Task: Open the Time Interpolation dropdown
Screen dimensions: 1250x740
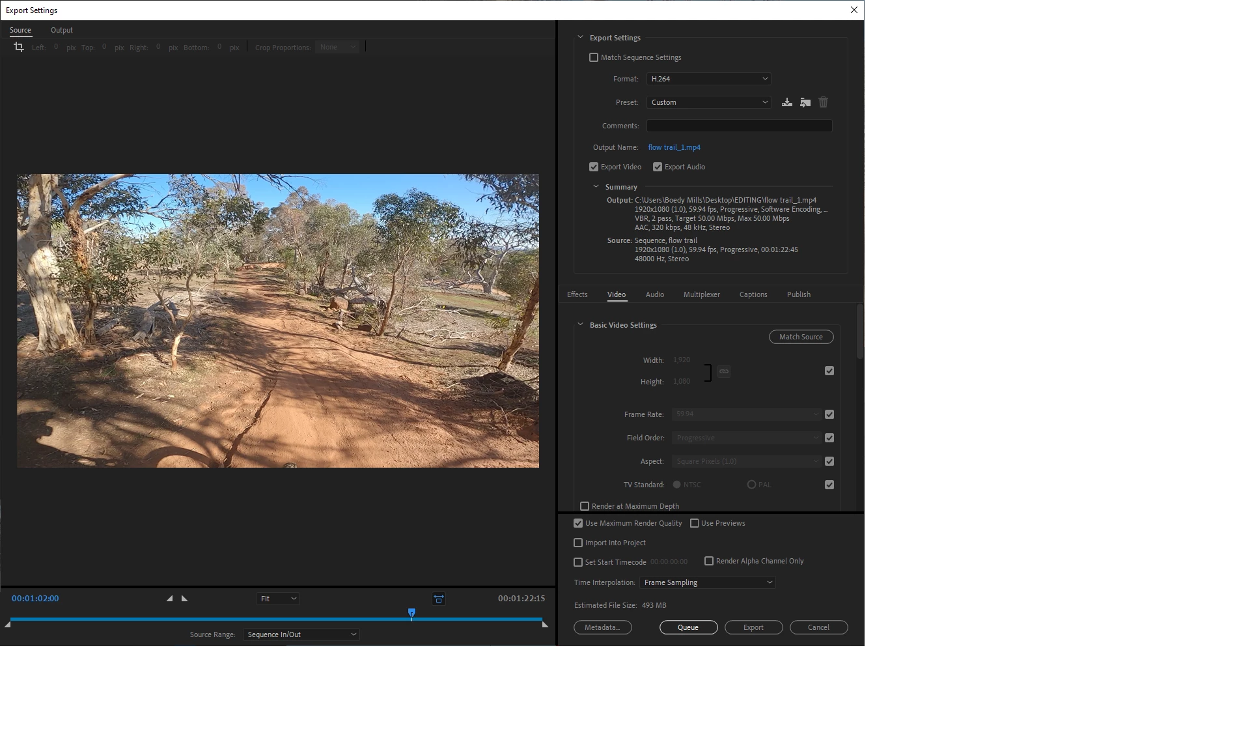Action: [707, 582]
